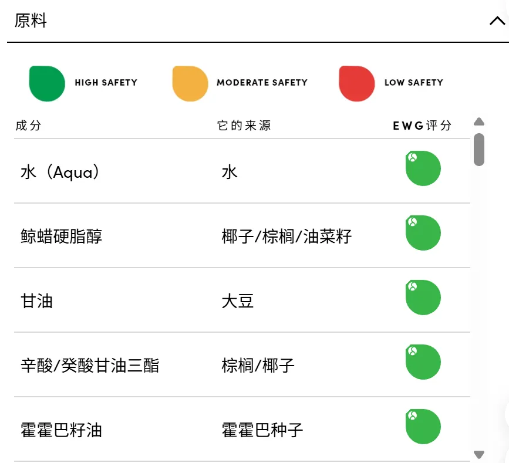Click the EWG badge for 辛酸/癸酸甘油三酯
Screen dimensions: 509x463
(423, 362)
